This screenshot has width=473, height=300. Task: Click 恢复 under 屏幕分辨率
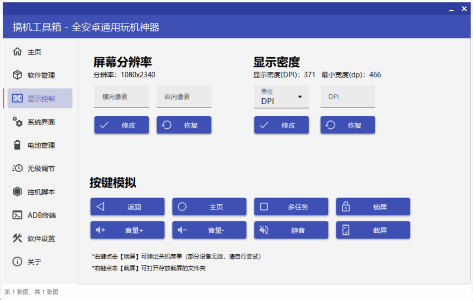pyautogui.click(x=184, y=125)
